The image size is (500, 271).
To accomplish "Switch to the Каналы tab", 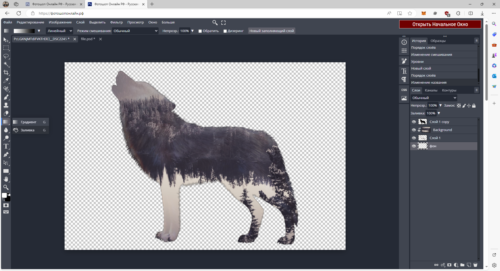I will click(431, 90).
